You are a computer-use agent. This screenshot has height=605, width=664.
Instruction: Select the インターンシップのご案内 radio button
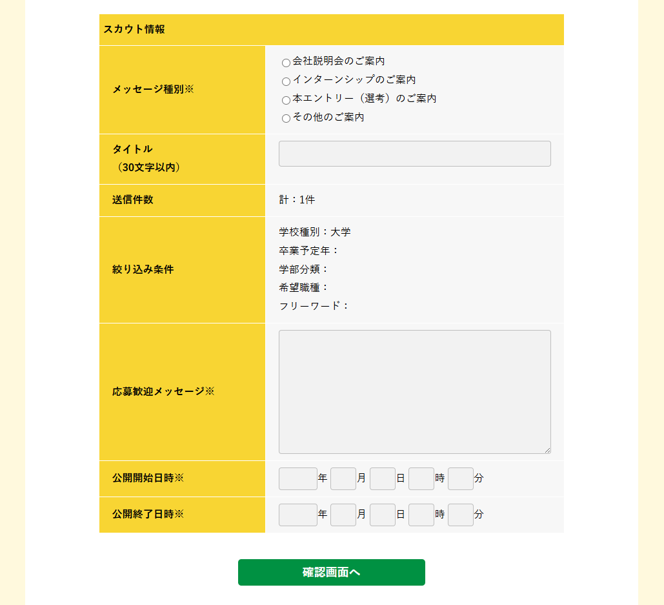tap(285, 81)
